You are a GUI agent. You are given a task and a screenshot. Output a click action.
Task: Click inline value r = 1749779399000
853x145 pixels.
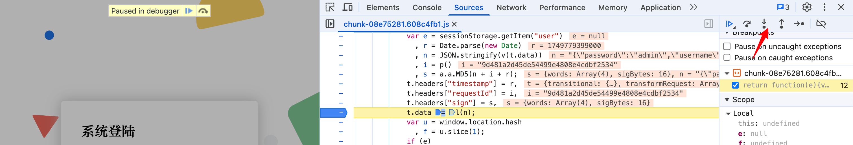tap(566, 46)
